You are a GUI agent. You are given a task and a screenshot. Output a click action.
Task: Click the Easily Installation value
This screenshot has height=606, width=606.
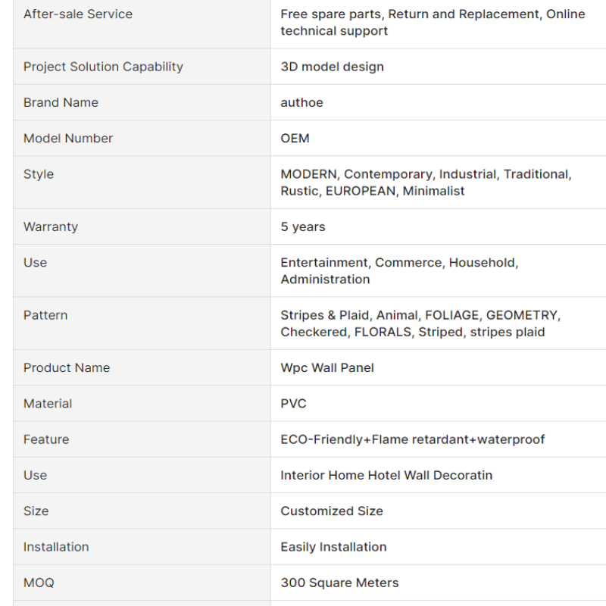(x=333, y=547)
